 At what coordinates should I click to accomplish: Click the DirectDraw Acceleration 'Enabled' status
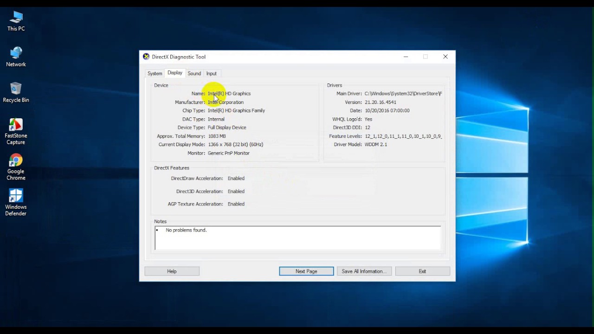tap(236, 178)
